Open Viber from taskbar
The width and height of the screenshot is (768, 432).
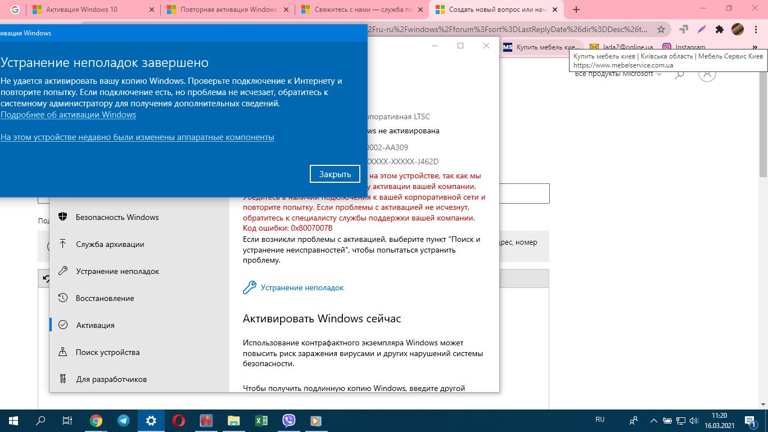(288, 420)
